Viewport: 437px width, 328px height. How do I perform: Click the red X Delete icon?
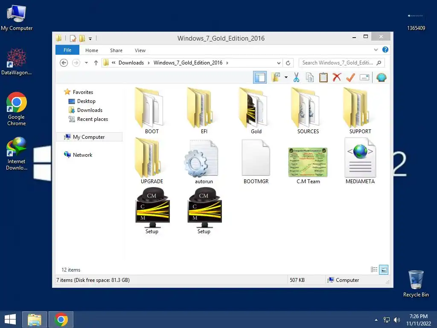(x=337, y=77)
